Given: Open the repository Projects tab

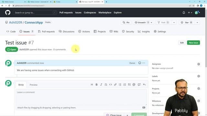Looking at the screenshot, I should pyautogui.click(x=100, y=32).
